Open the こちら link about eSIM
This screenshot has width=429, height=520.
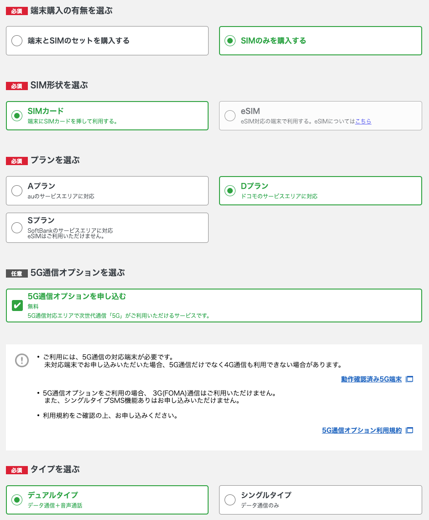pyautogui.click(x=363, y=121)
